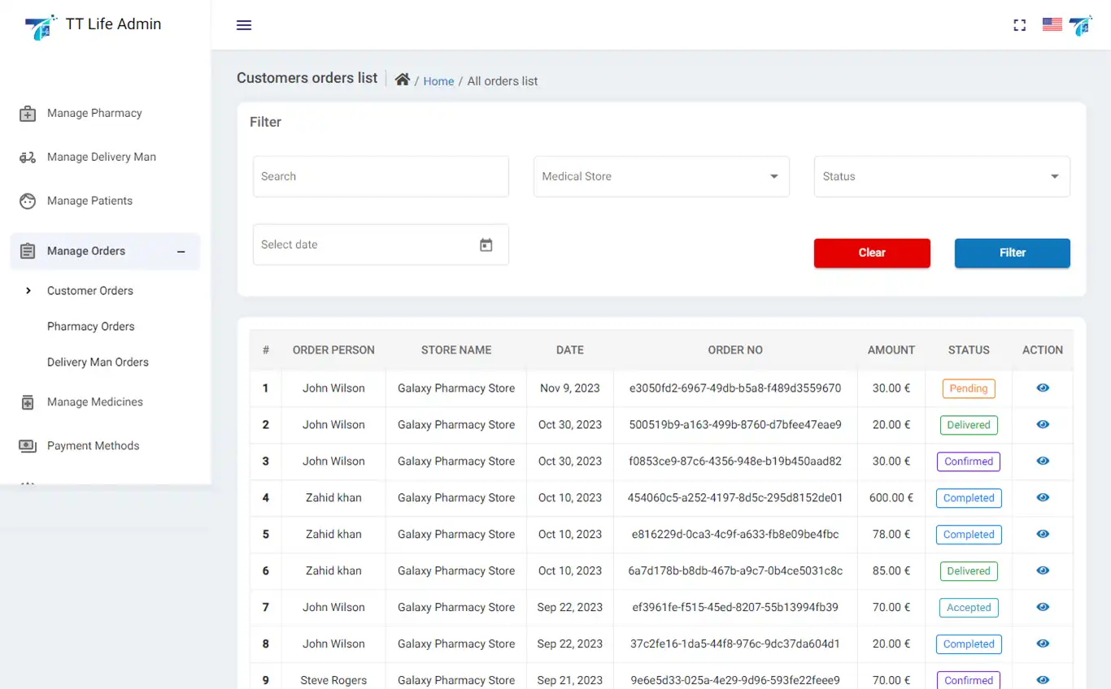Viewport: 1111px width, 689px height.
Task: Click the TT Life logo in the header
Action: (x=1081, y=25)
